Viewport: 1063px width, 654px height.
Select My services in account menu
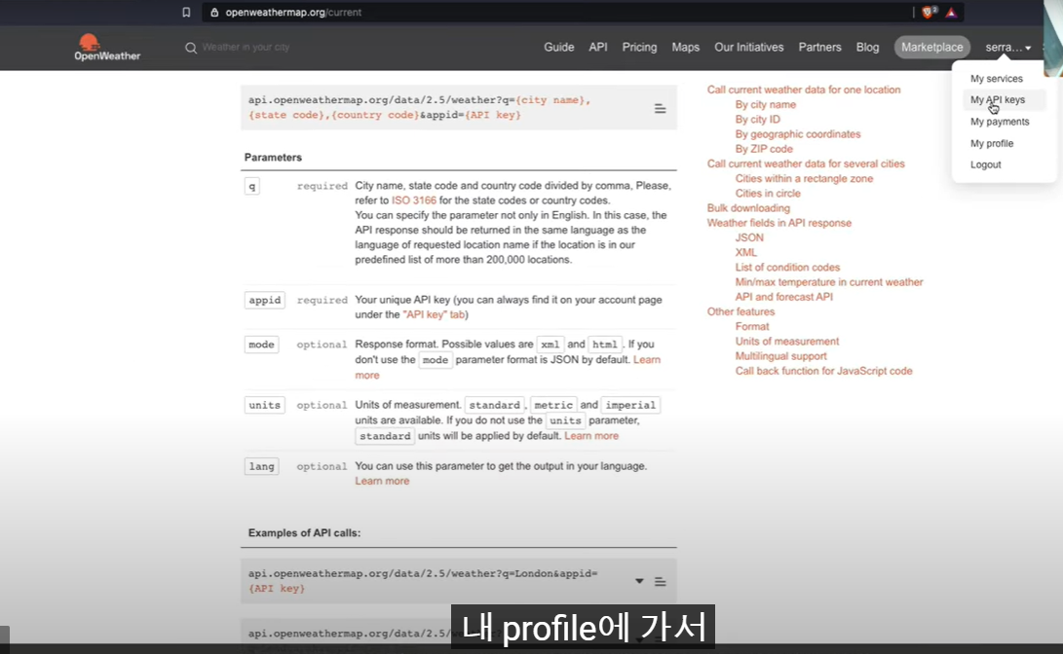coord(996,79)
